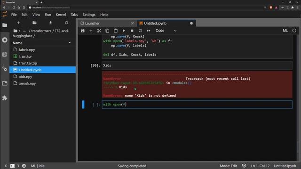Image resolution: width=301 pixels, height=169 pixels.
Task: Click kernels count icon in status bar
Action: pyautogui.click(x=24, y=166)
